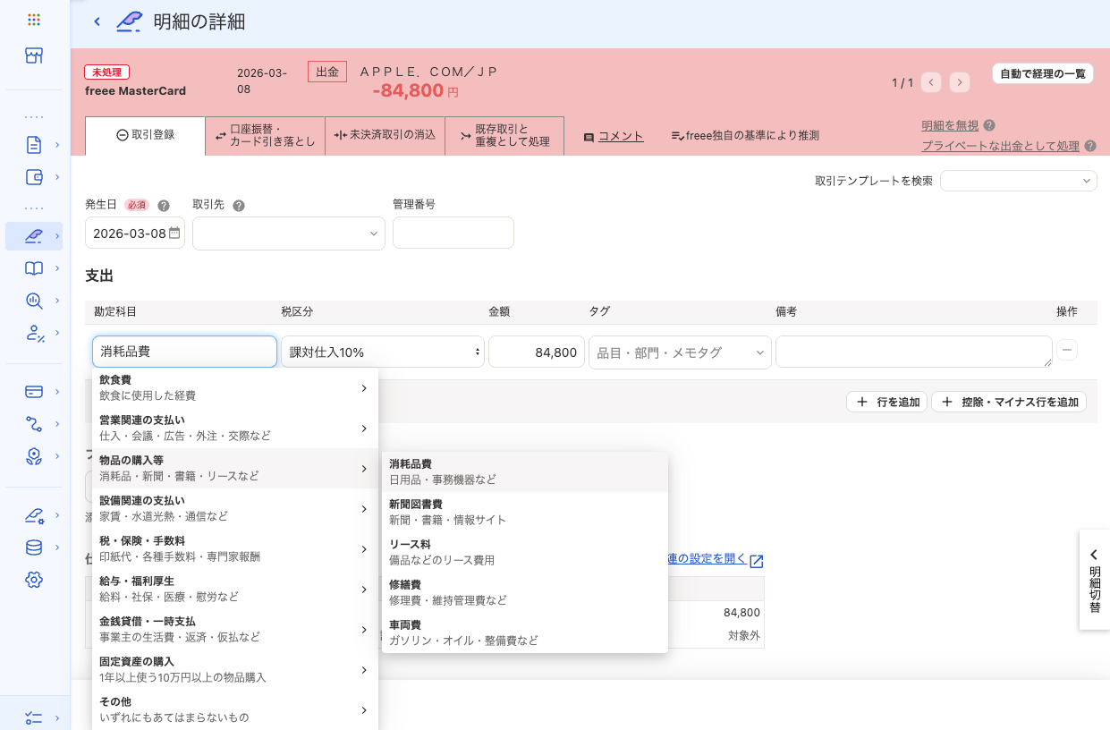The height and width of the screenshot is (730, 1110).
Task: Go back using the chevron beside 明細の詳細
Action: [x=97, y=21]
